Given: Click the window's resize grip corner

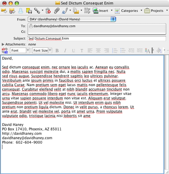Looking at the screenshot, I should (x=167, y=172).
